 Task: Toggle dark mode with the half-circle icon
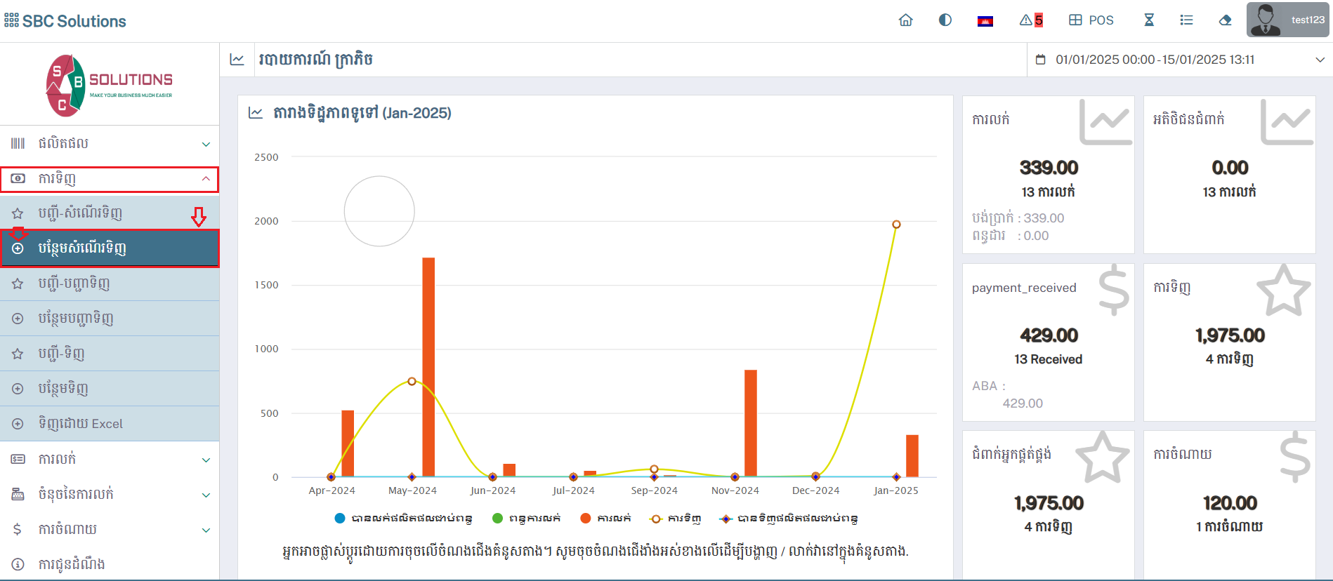945,20
